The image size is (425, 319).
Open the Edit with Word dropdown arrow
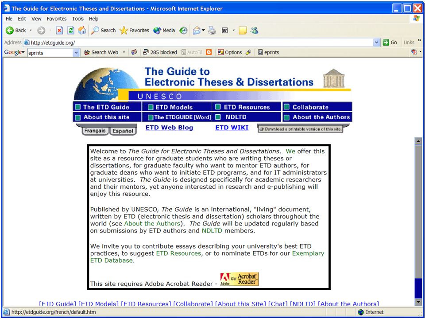pyautogui.click(x=233, y=31)
